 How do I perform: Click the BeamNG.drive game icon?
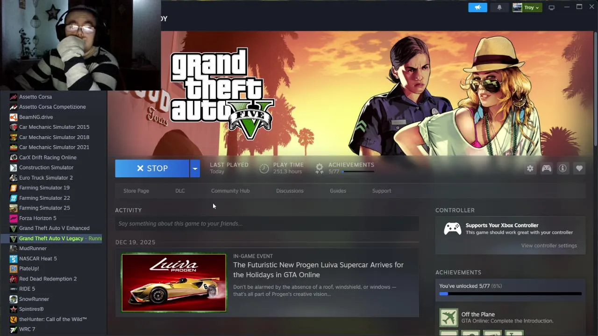pos(14,117)
